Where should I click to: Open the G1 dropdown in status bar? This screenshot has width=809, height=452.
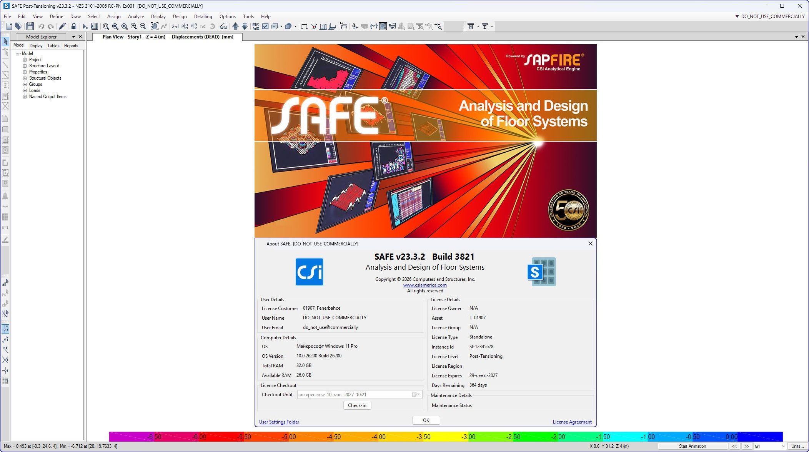(783, 446)
